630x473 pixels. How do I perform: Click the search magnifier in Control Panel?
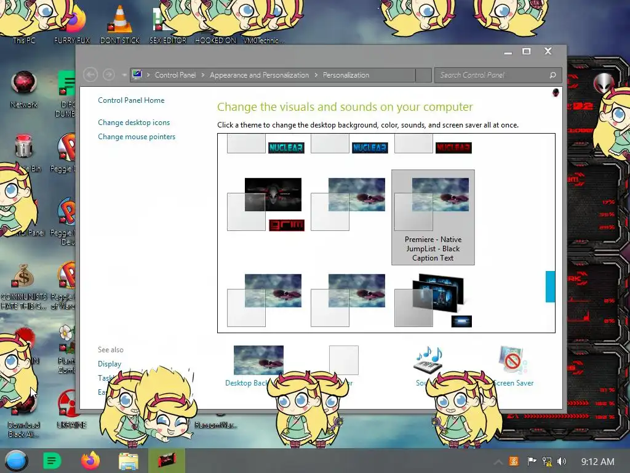pos(553,75)
